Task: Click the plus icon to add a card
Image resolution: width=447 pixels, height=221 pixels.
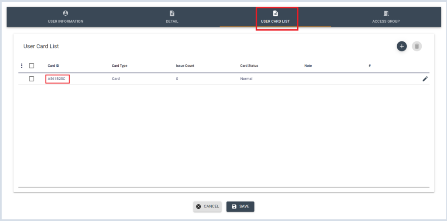Action: click(x=402, y=46)
